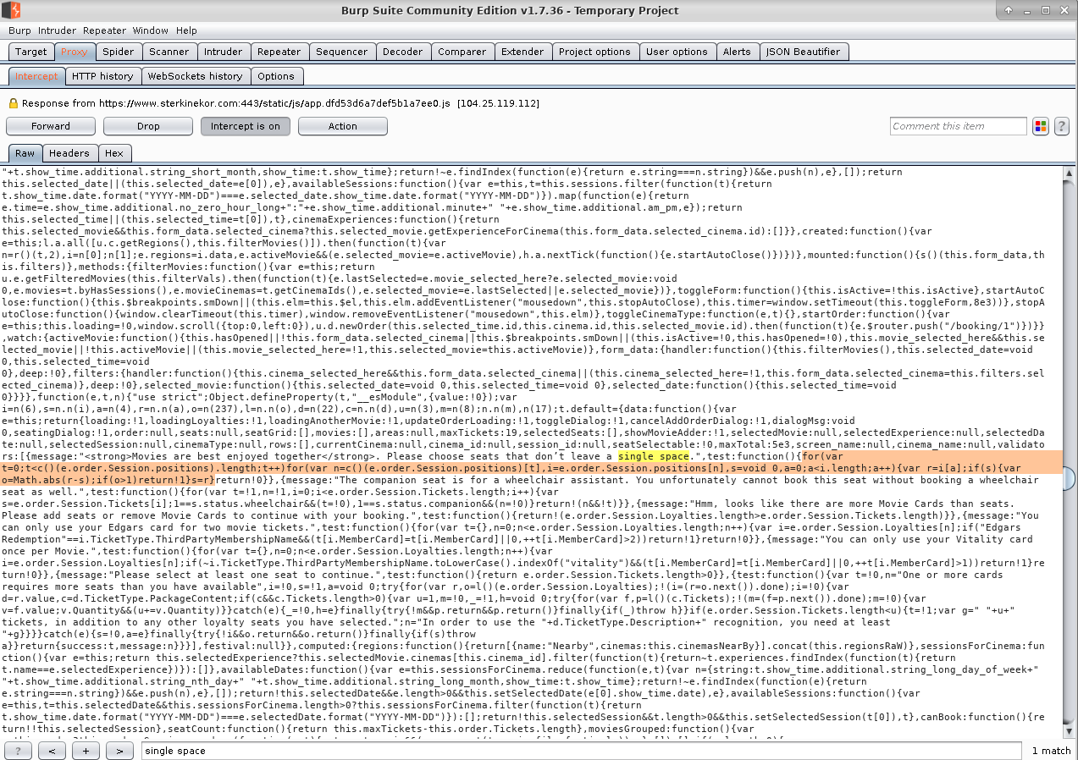Select the Proxy tab
1078x760 pixels.
pyautogui.click(x=75, y=52)
